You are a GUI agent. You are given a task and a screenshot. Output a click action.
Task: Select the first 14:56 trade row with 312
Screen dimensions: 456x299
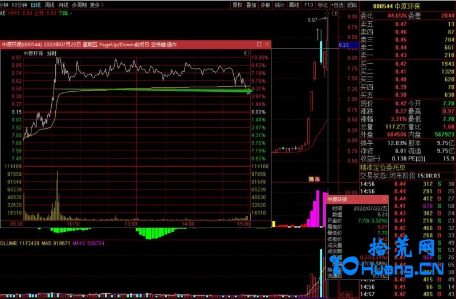click(x=407, y=184)
